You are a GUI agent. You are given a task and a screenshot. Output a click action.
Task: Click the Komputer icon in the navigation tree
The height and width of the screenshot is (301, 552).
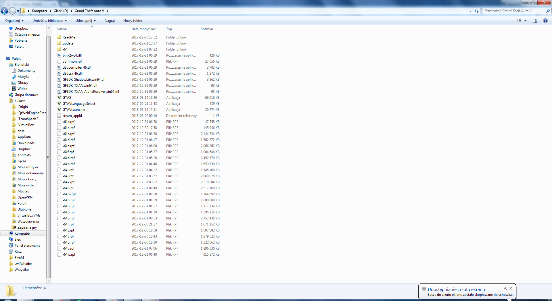click(11, 234)
